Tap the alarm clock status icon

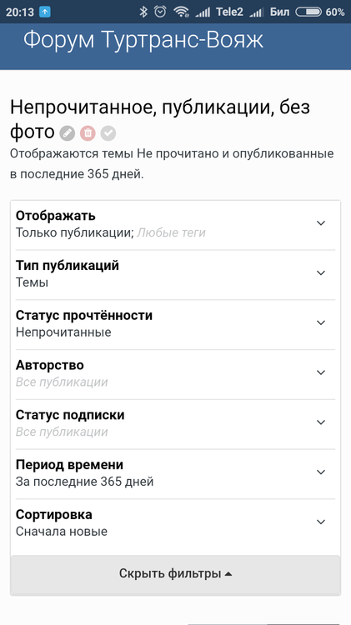(x=160, y=12)
